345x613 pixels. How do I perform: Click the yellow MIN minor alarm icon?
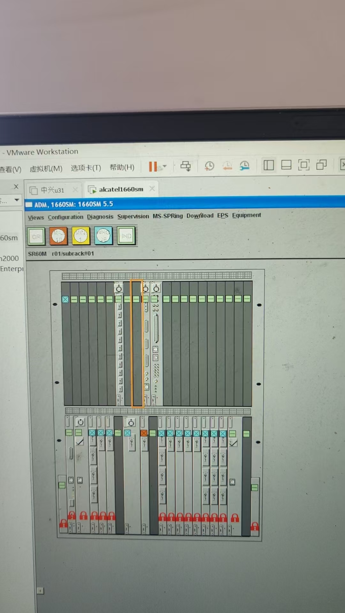click(x=80, y=236)
